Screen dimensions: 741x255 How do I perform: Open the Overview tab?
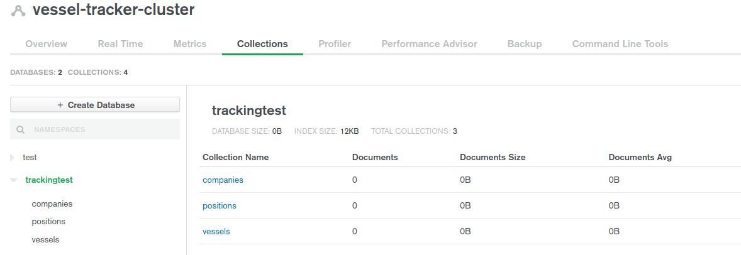pyautogui.click(x=46, y=44)
